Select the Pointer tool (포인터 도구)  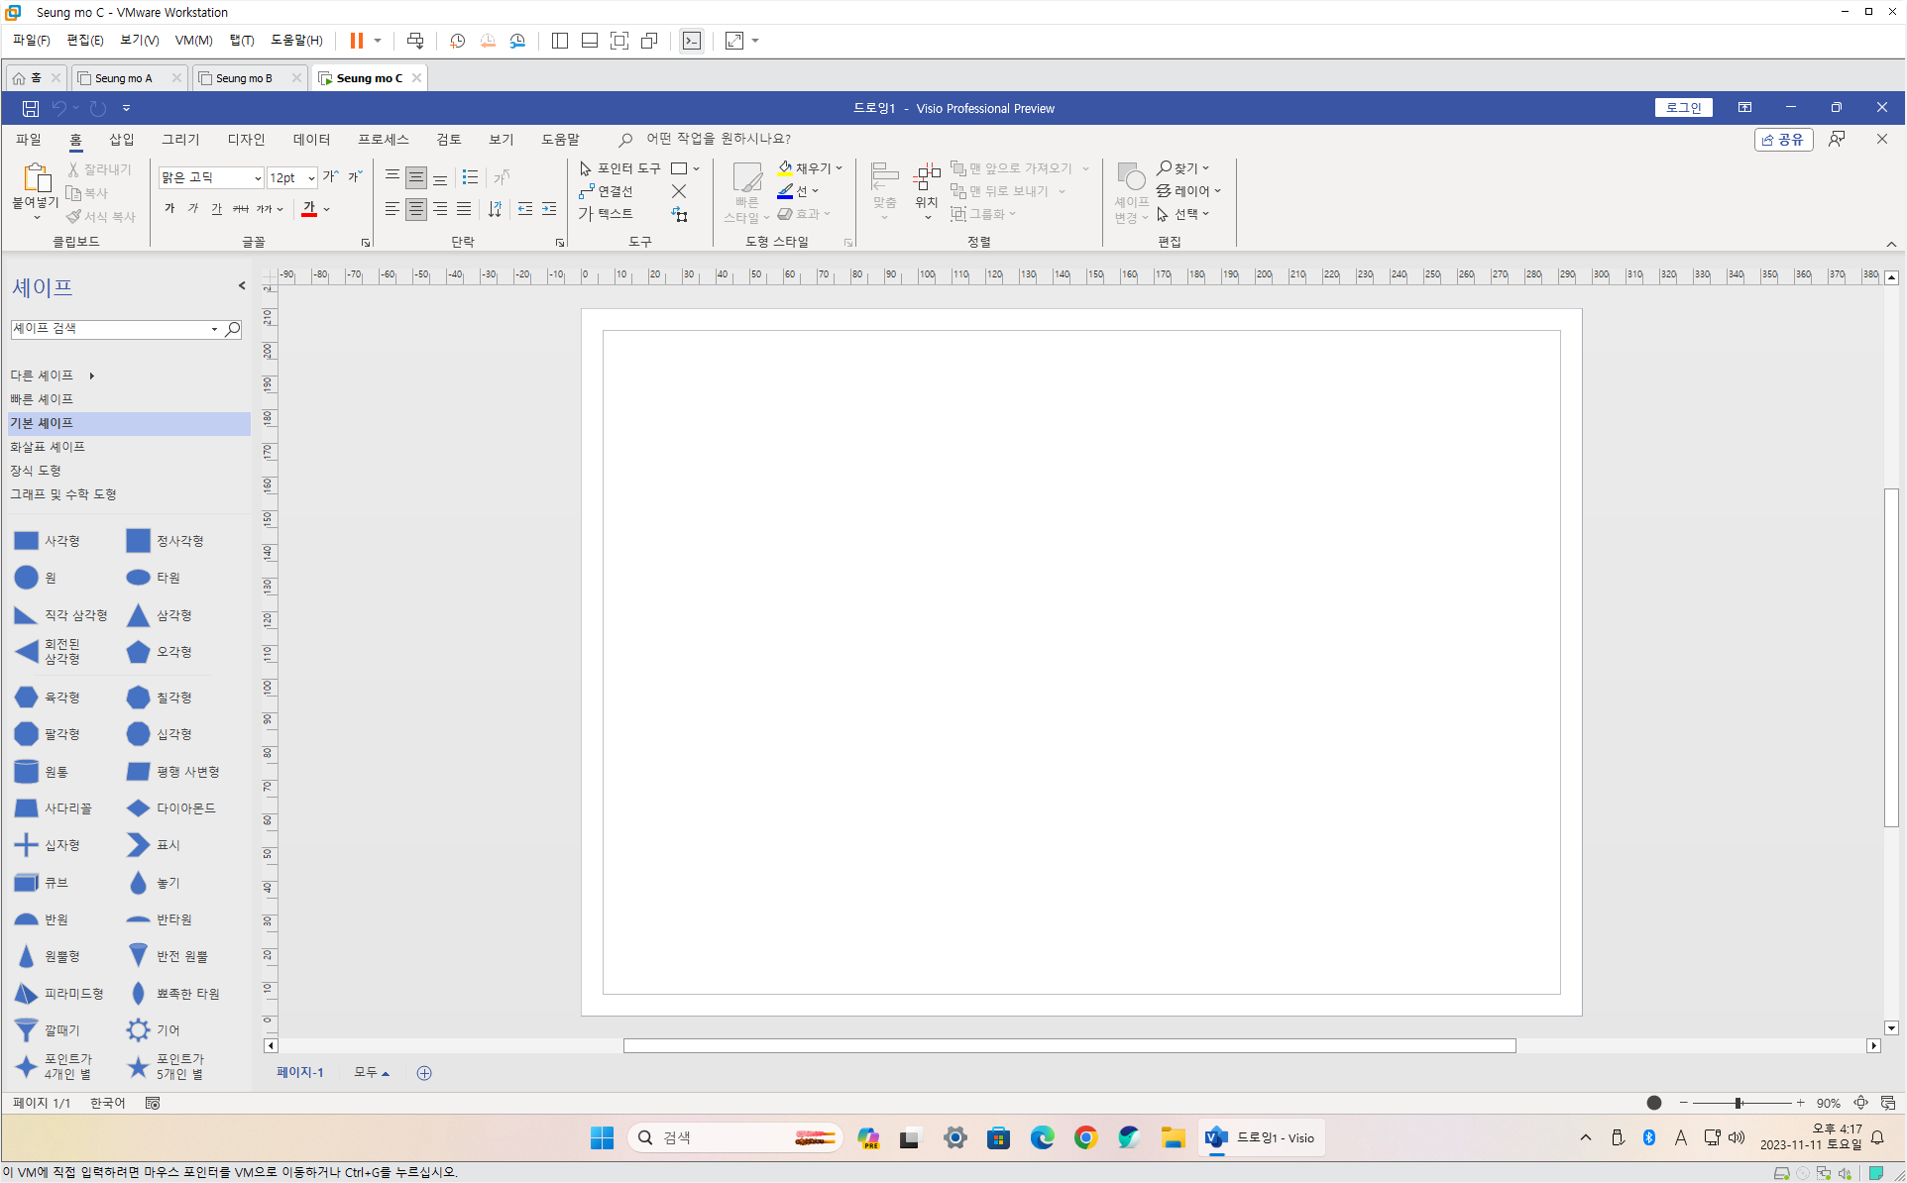coord(619,168)
